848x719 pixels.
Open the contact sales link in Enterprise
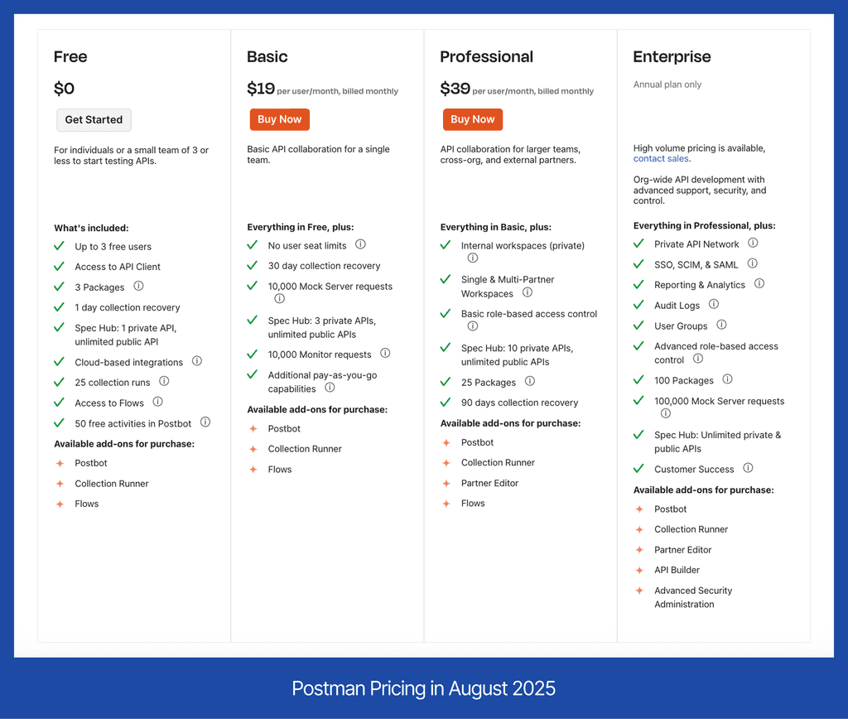tap(661, 158)
